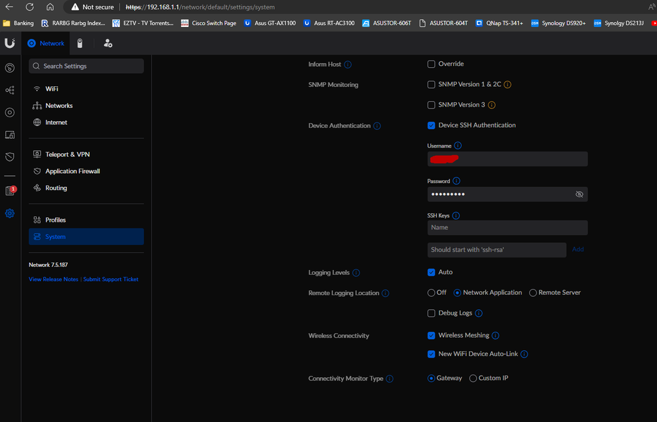This screenshot has height=422, width=657.
Task: Click the admin user icon in top bar
Action: click(108, 43)
